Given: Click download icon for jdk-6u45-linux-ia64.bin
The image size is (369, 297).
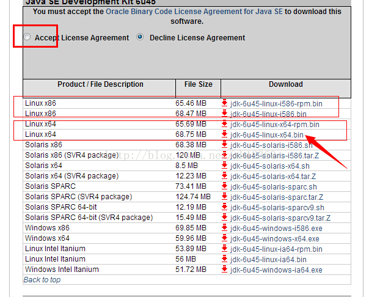Looking at the screenshot, I should 224,259.
